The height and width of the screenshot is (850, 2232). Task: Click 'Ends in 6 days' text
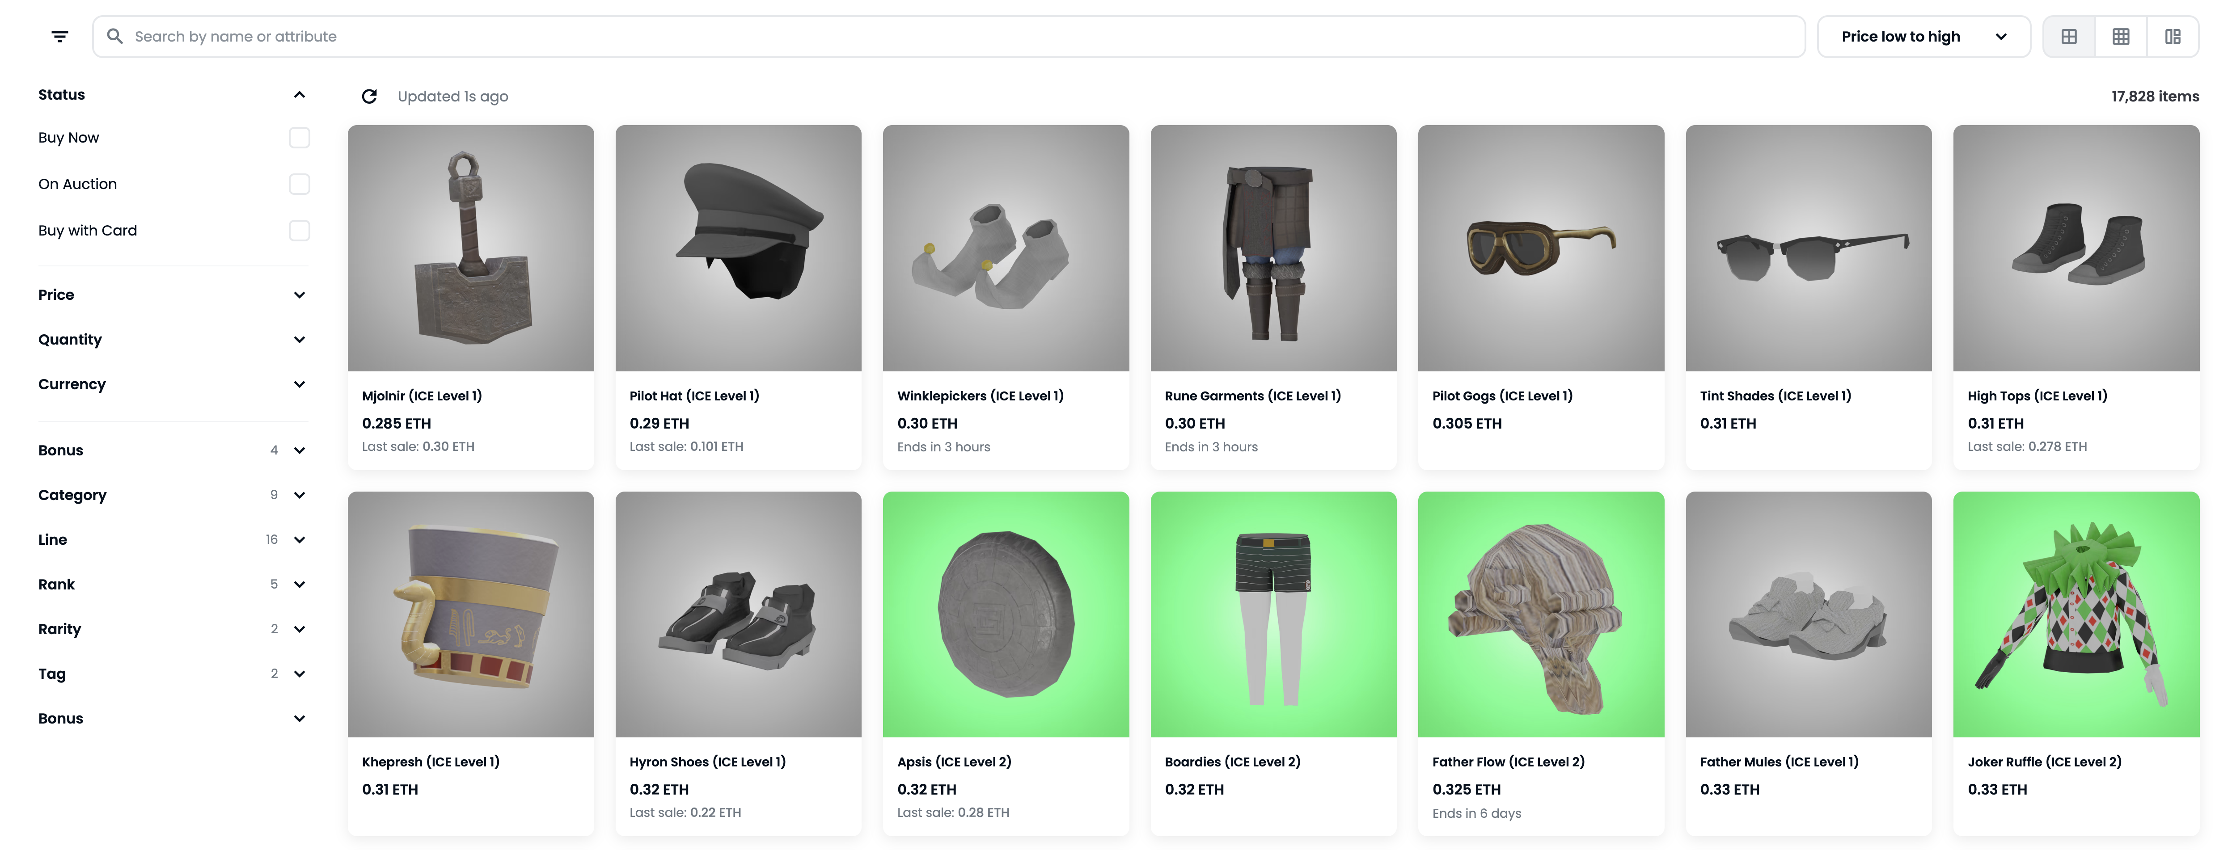point(1476,814)
